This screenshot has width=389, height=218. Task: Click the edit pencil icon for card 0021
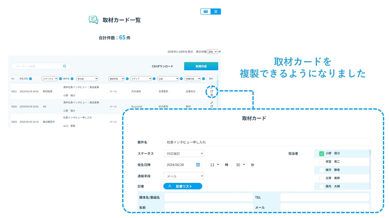click(212, 87)
